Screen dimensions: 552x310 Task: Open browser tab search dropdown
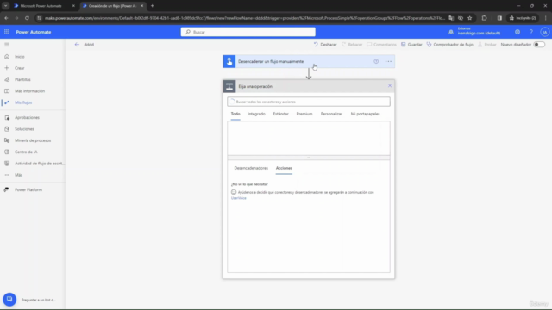[x=6, y=6]
